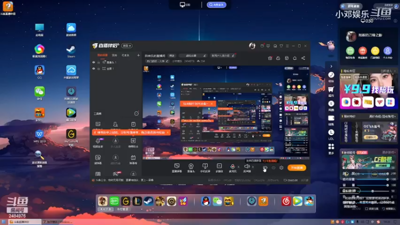Expand speaker options arrow
The width and height of the screenshot is (400, 225).
[x=253, y=167]
